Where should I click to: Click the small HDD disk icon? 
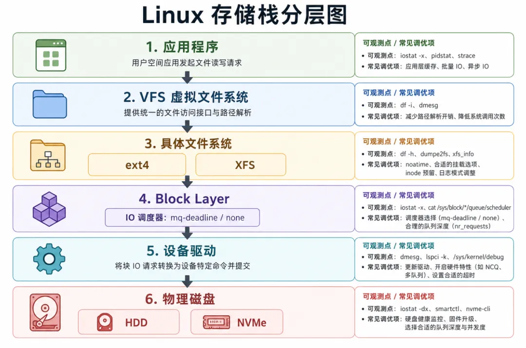point(105,322)
